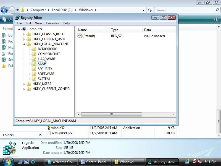221x166 pixels.
Task: Open the File menu in Registry Editor
Action: point(19,23)
